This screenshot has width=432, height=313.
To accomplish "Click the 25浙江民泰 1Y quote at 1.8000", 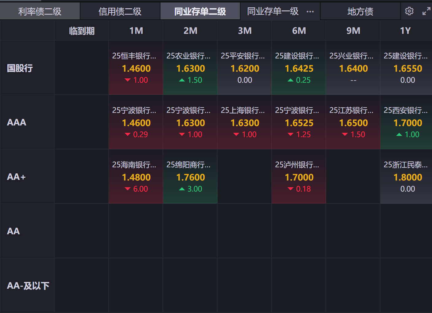I will click(x=406, y=177).
